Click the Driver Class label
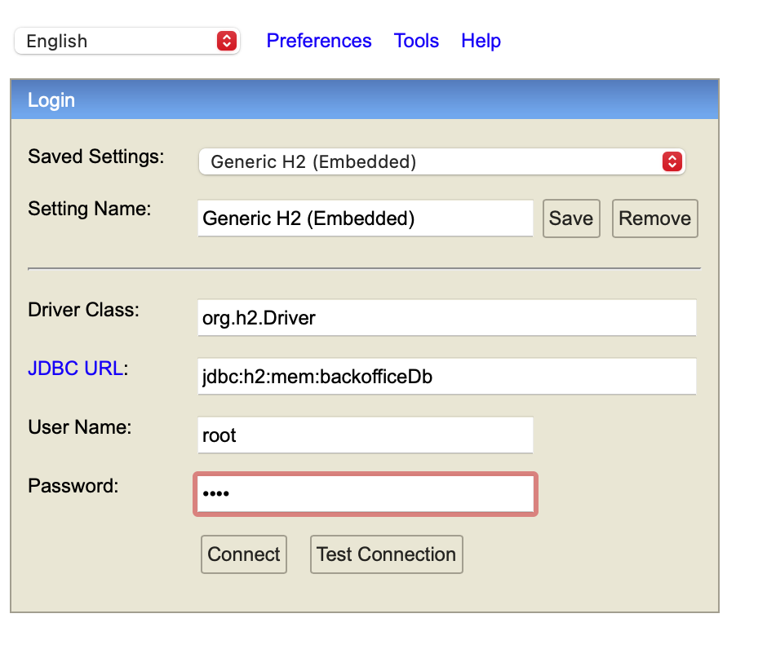767x649 pixels. [84, 310]
